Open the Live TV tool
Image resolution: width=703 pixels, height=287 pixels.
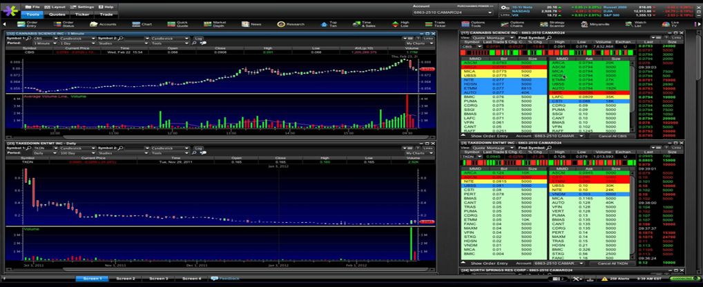pos(670,24)
